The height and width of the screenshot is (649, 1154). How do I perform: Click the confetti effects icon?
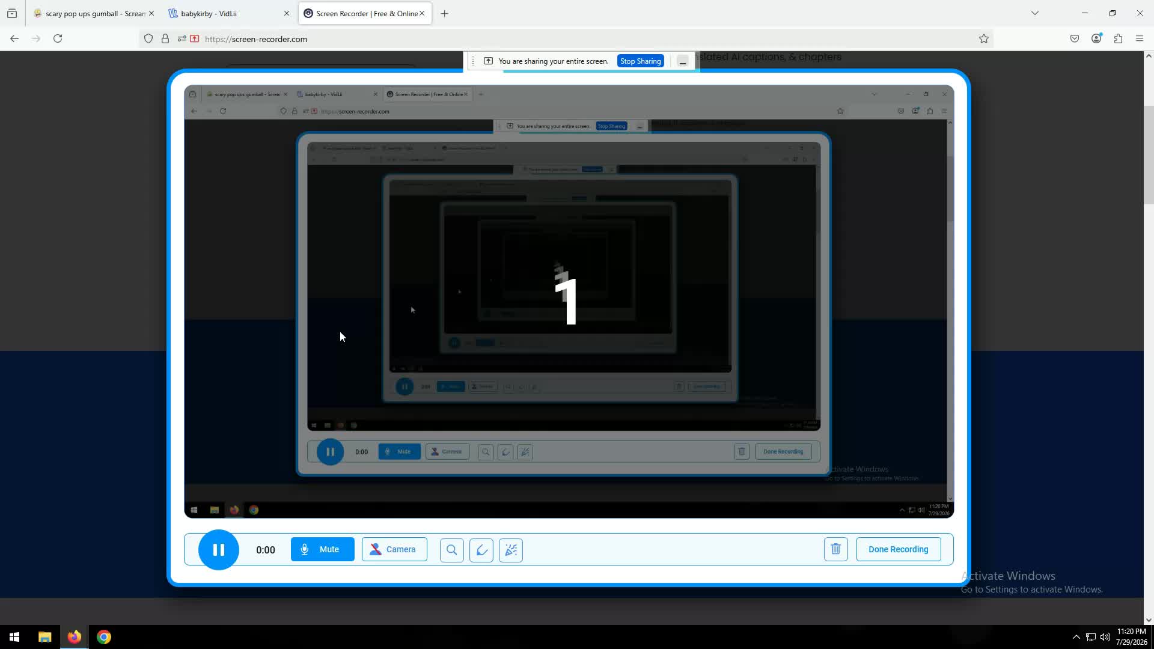pos(511,550)
